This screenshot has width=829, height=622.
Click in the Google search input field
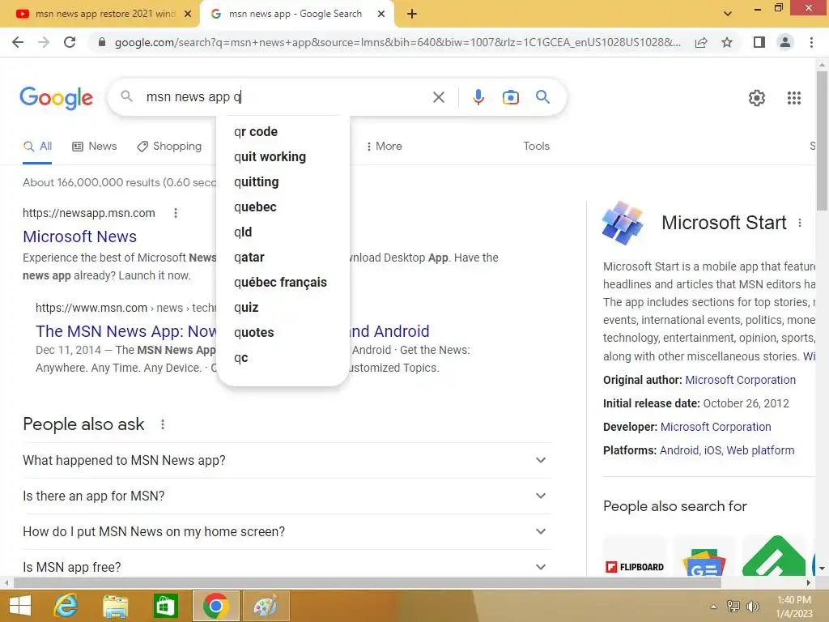[x=286, y=97]
